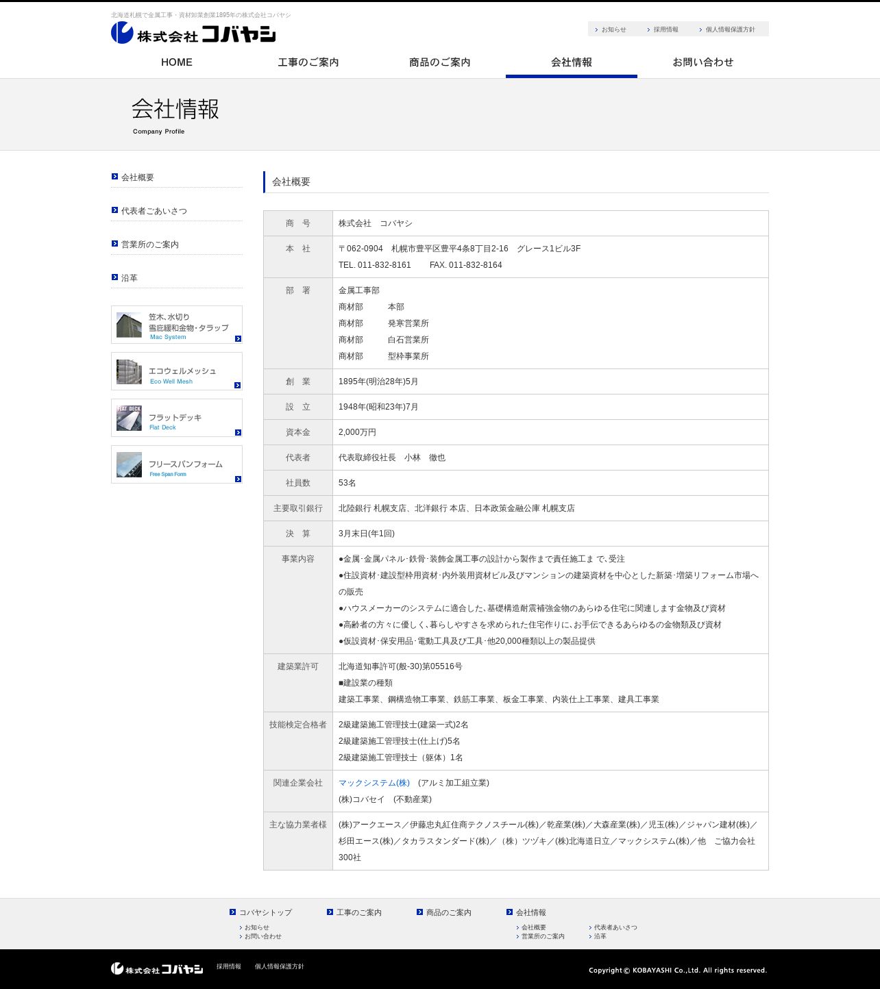
Task: Click footer 沿革 sub-link
Action: click(x=600, y=936)
